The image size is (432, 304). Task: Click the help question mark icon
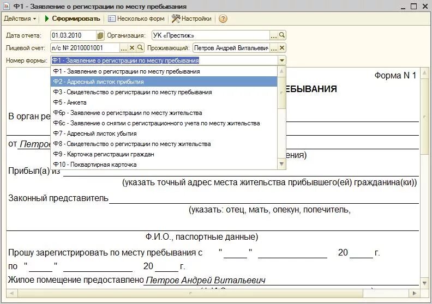tap(223, 19)
